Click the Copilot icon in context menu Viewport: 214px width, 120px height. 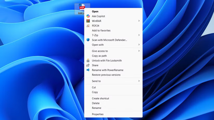pyautogui.click(x=88, y=16)
